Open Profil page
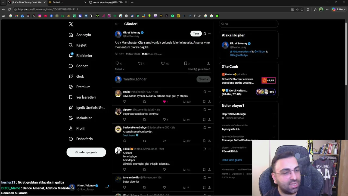 [76, 128]
